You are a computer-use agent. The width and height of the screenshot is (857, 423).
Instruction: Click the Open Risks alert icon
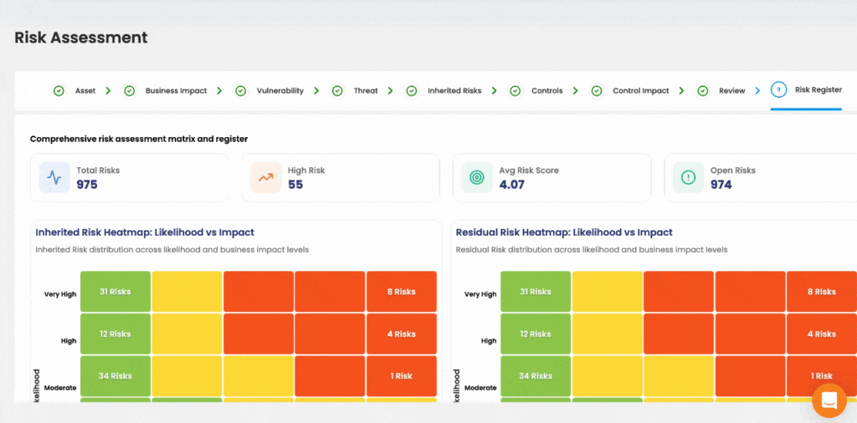tap(688, 177)
